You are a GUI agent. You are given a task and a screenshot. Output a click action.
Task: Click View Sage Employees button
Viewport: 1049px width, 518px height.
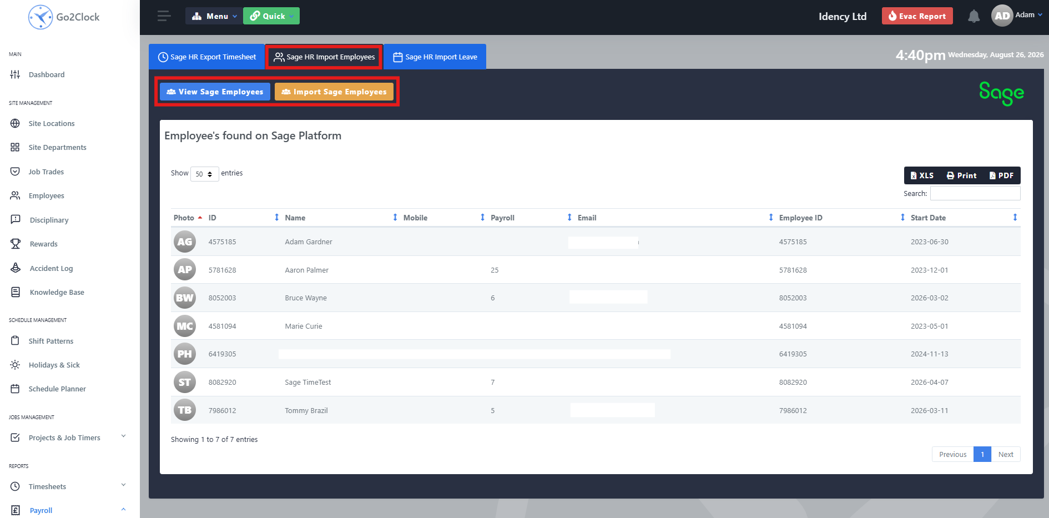pyautogui.click(x=215, y=92)
